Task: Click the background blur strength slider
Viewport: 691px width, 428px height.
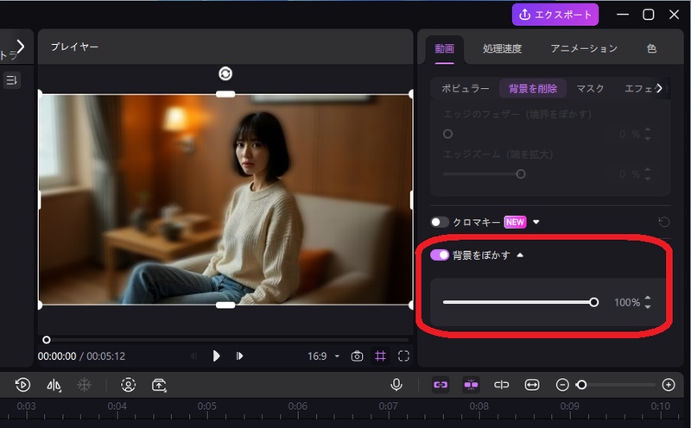Action: 520,302
